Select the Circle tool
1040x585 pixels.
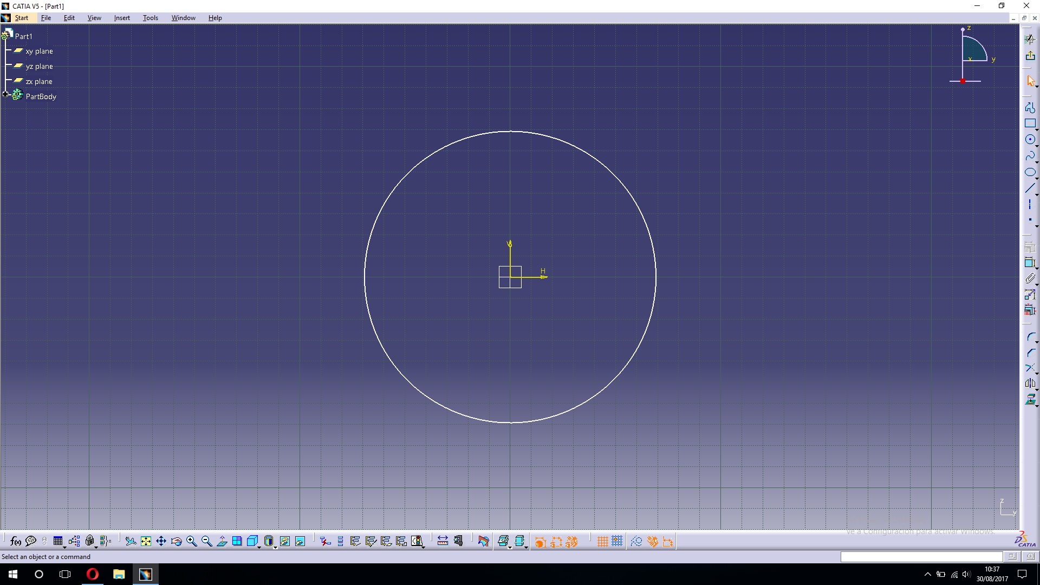[1031, 139]
